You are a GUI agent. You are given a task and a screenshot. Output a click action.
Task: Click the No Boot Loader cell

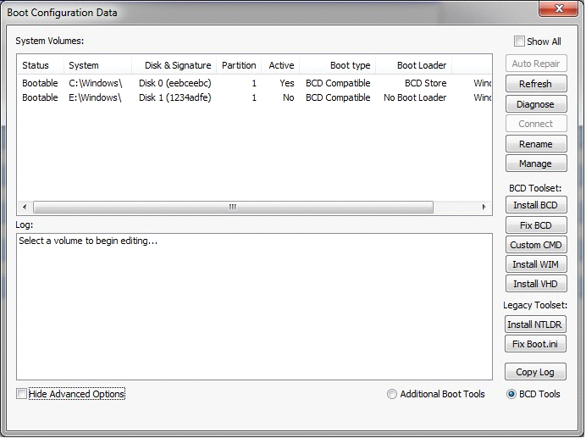(415, 97)
